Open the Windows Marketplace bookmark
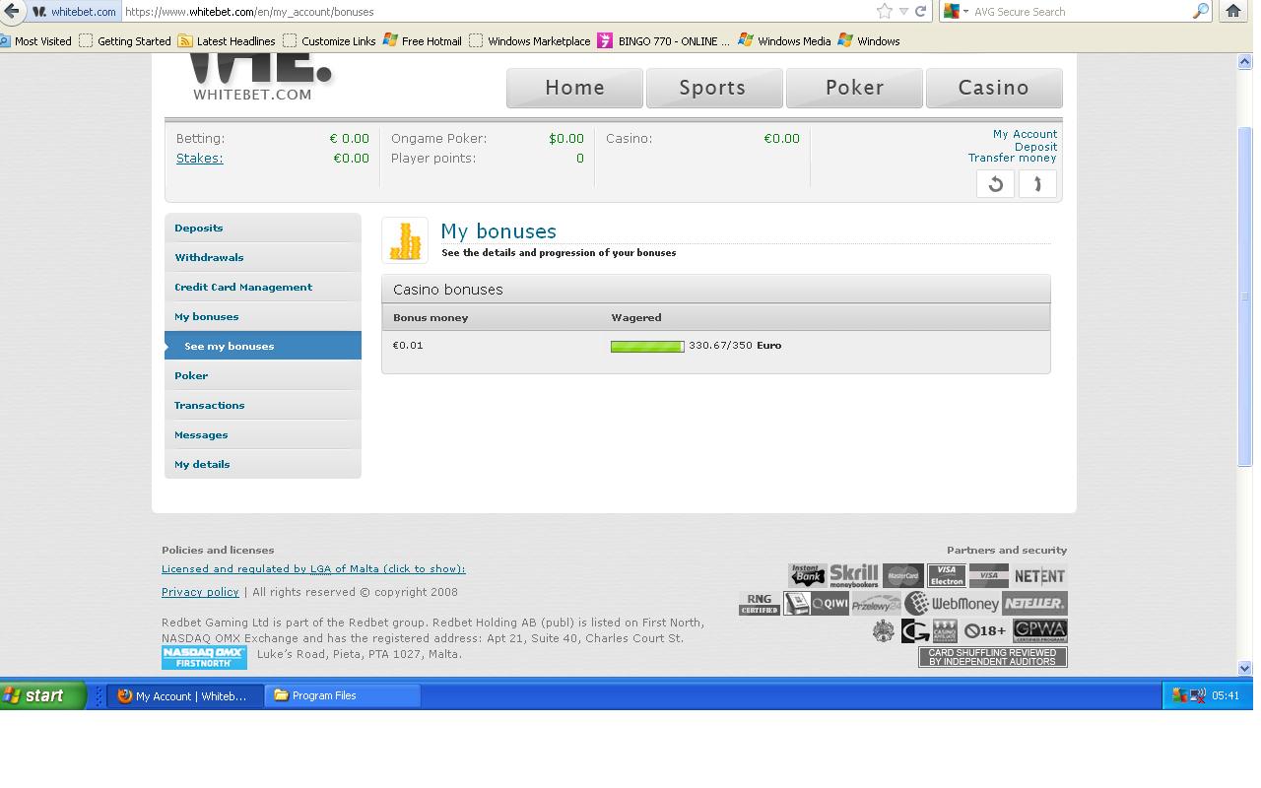 tap(530, 41)
